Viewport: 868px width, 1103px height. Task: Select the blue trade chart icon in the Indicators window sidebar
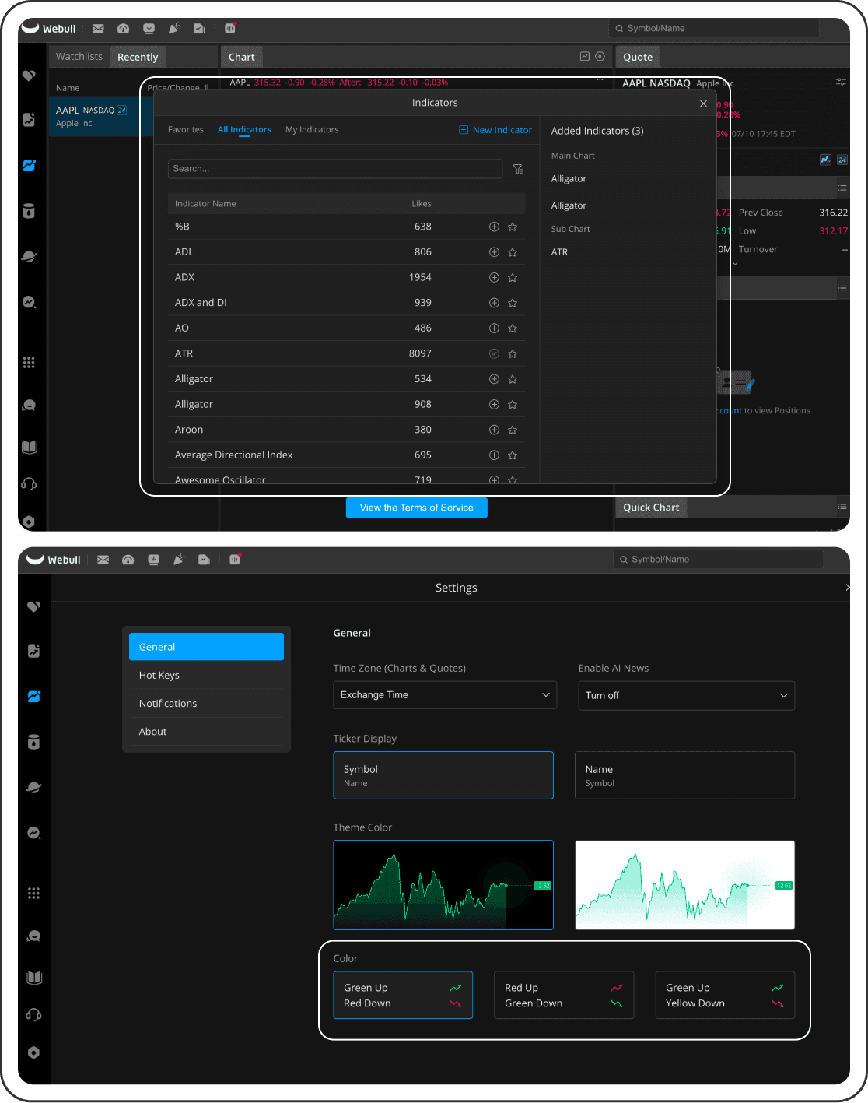(29, 166)
